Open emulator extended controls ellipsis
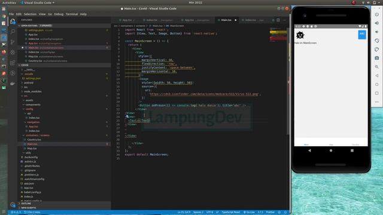Image resolution: width=383 pixels, height=215 pixels. pos(376,102)
